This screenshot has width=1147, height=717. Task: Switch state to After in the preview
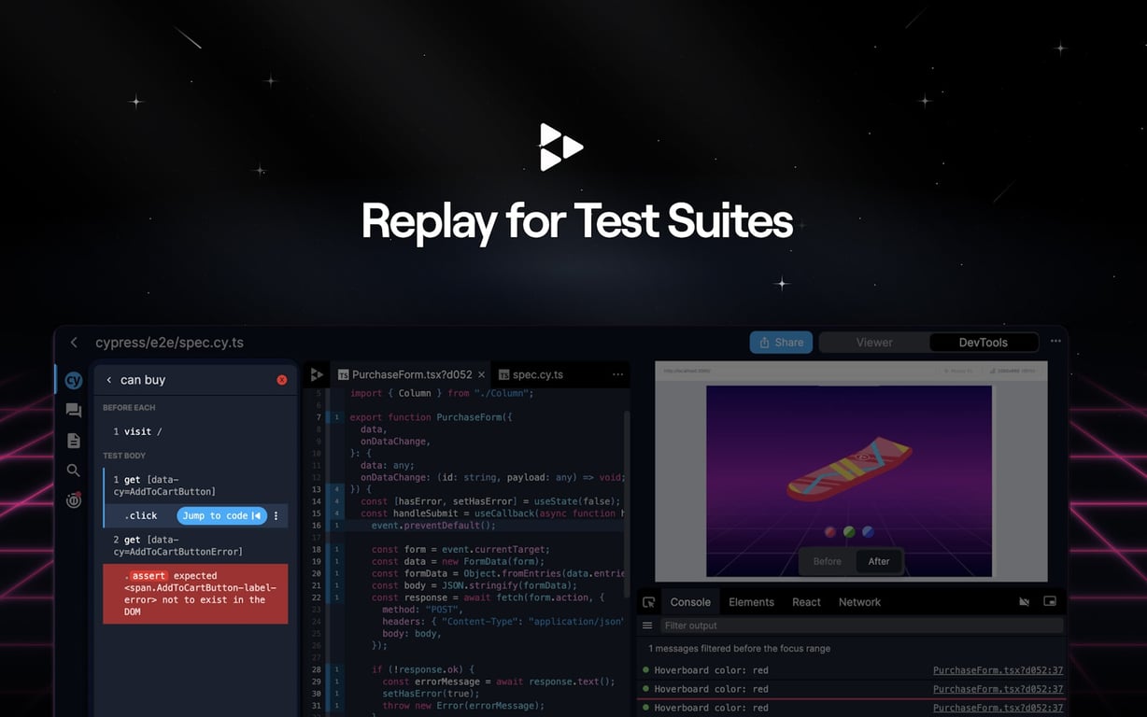pos(878,561)
